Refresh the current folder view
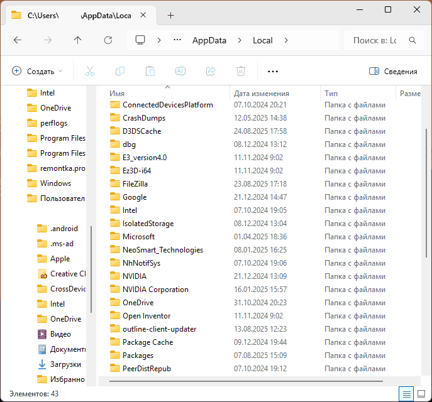The height and width of the screenshot is (402, 432). coord(108,40)
